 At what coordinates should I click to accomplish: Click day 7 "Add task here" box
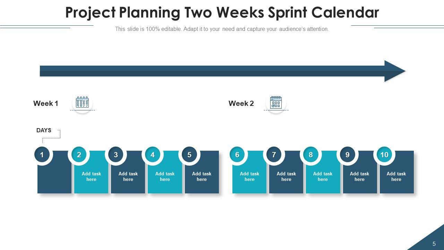(x=286, y=177)
